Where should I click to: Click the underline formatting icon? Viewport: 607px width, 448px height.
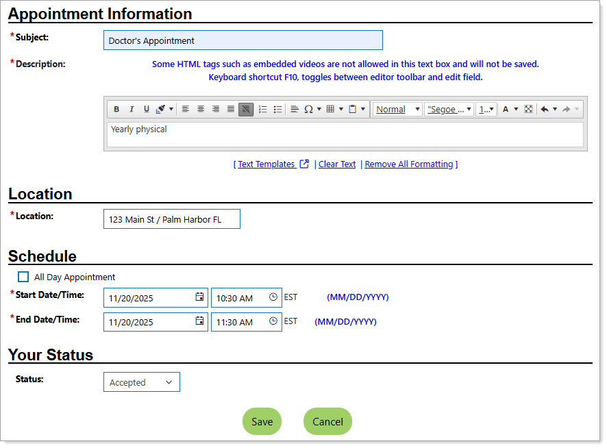pos(146,110)
